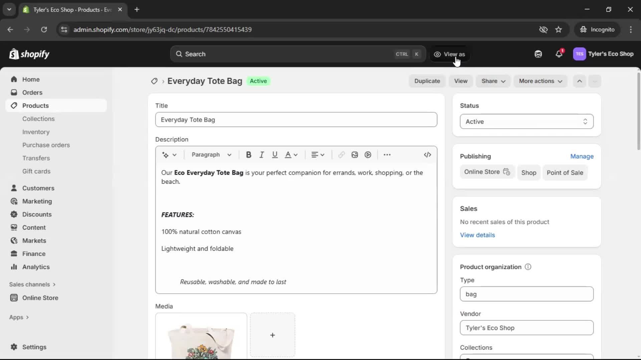Open notifications from the bell icon
The image size is (641, 360).
click(x=559, y=54)
